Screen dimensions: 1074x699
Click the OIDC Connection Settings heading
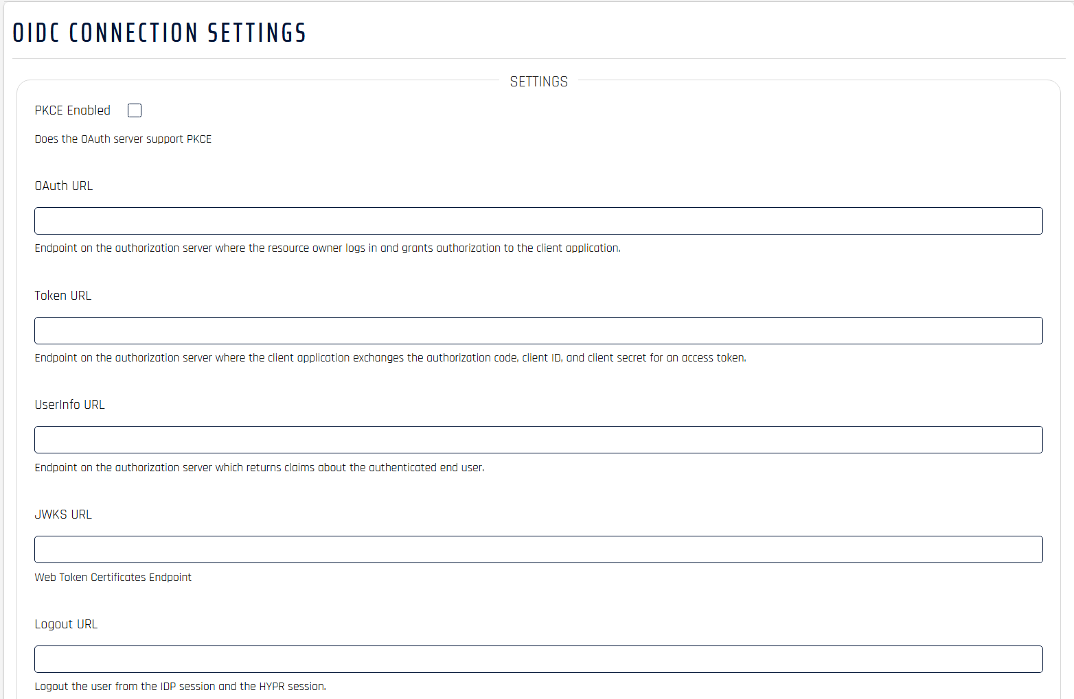(159, 33)
